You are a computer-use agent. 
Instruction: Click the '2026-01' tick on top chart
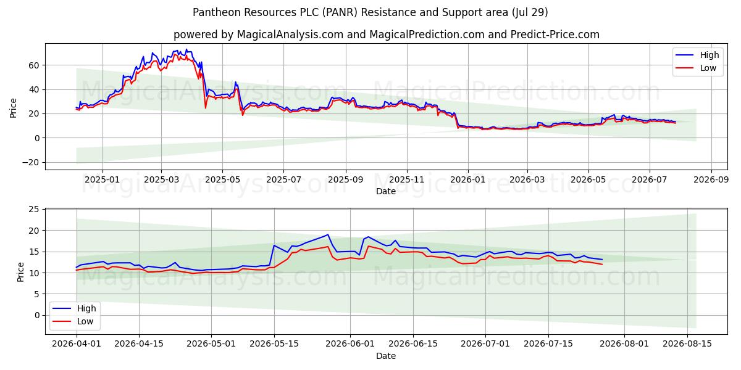[468, 179]
